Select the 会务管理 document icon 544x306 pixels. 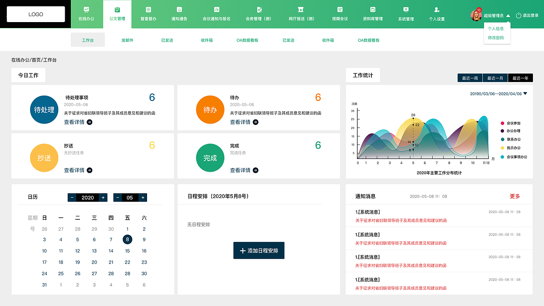pyautogui.click(x=259, y=9)
